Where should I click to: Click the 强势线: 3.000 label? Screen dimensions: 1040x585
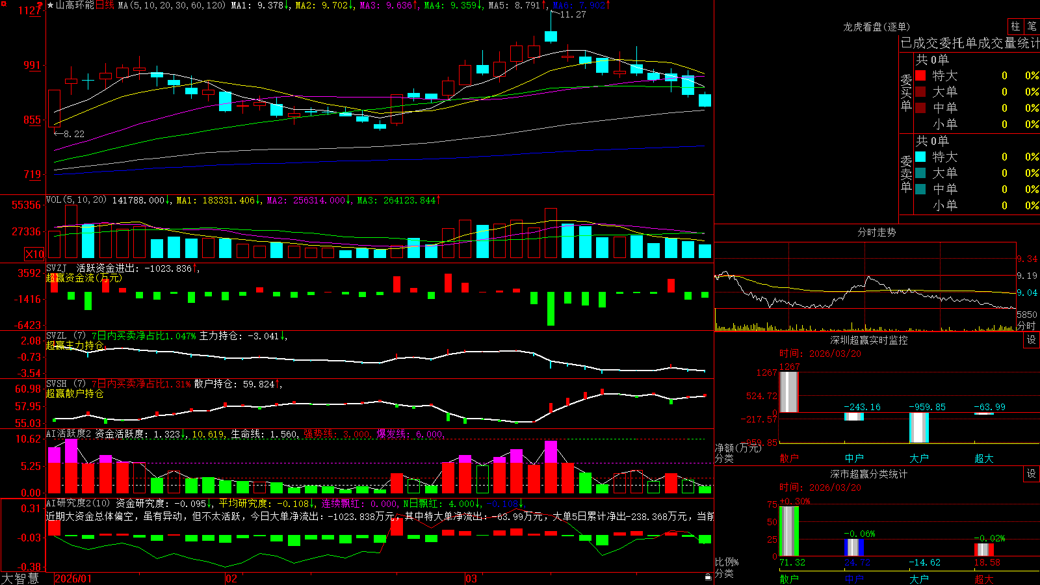337,434
